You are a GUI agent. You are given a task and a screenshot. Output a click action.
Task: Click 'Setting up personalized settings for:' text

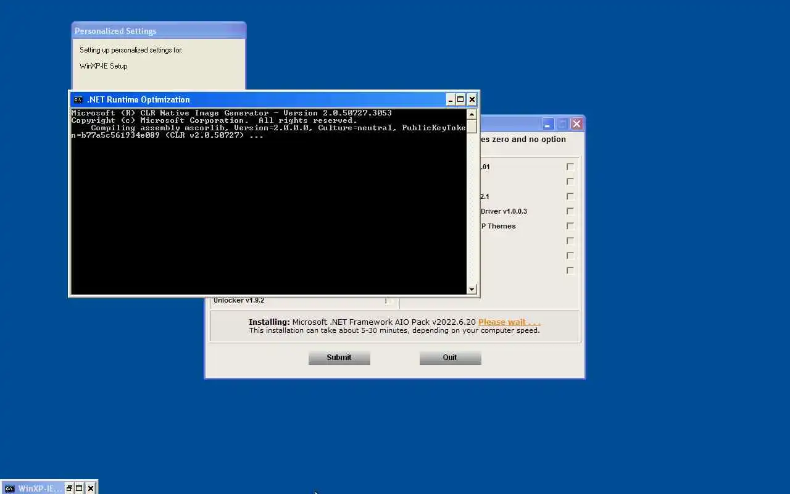coord(131,50)
